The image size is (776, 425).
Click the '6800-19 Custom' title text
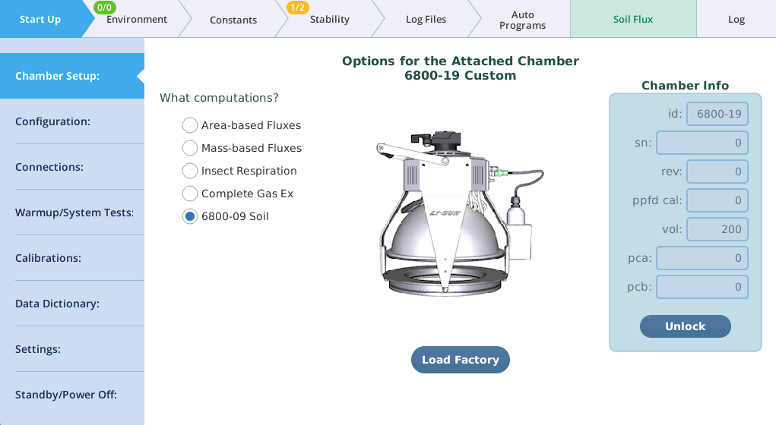click(461, 76)
